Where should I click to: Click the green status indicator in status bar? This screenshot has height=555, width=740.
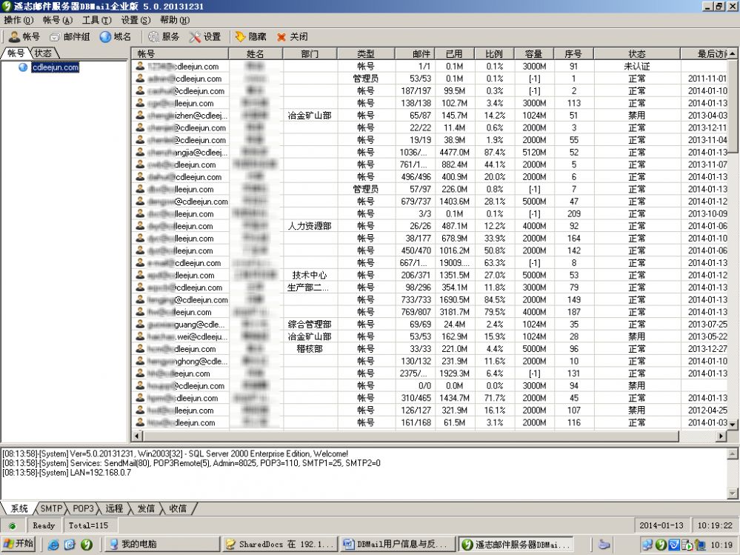pos(13,526)
